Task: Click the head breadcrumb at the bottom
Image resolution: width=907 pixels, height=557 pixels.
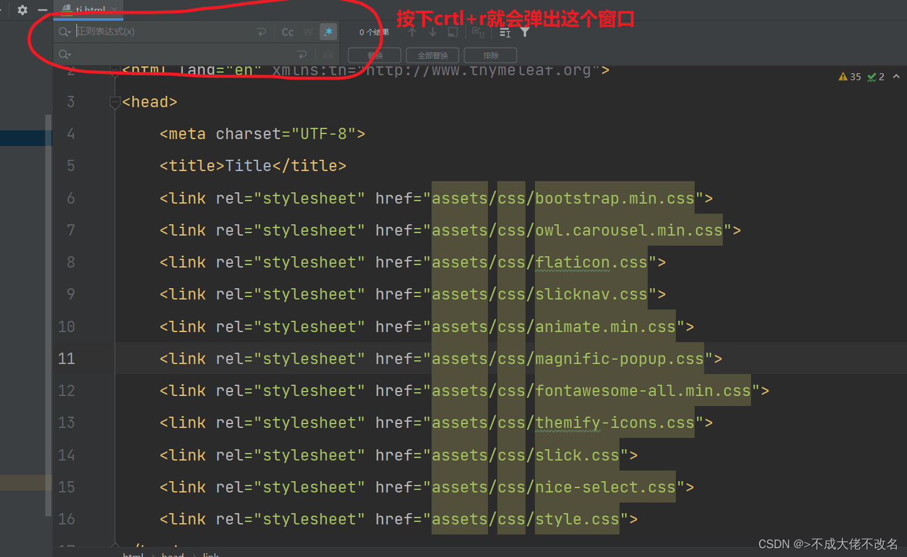Action: [x=173, y=554]
